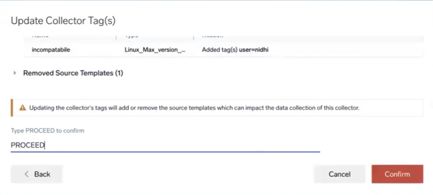Select the typed text PROCEED
The height and width of the screenshot is (195, 433).
[28, 145]
